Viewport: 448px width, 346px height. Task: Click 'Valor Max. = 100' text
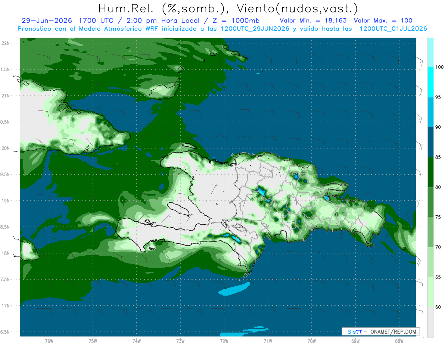click(x=383, y=21)
